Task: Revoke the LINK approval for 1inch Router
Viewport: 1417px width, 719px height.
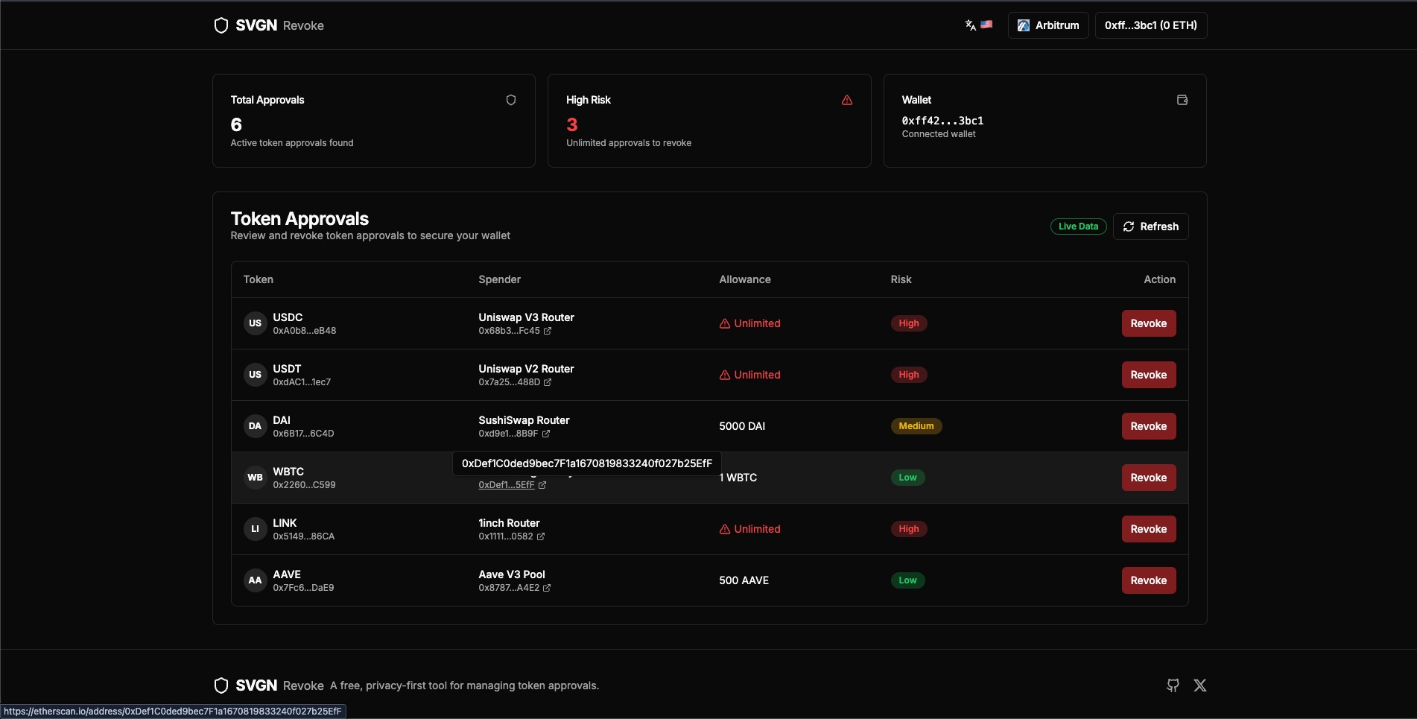Action: (1148, 529)
